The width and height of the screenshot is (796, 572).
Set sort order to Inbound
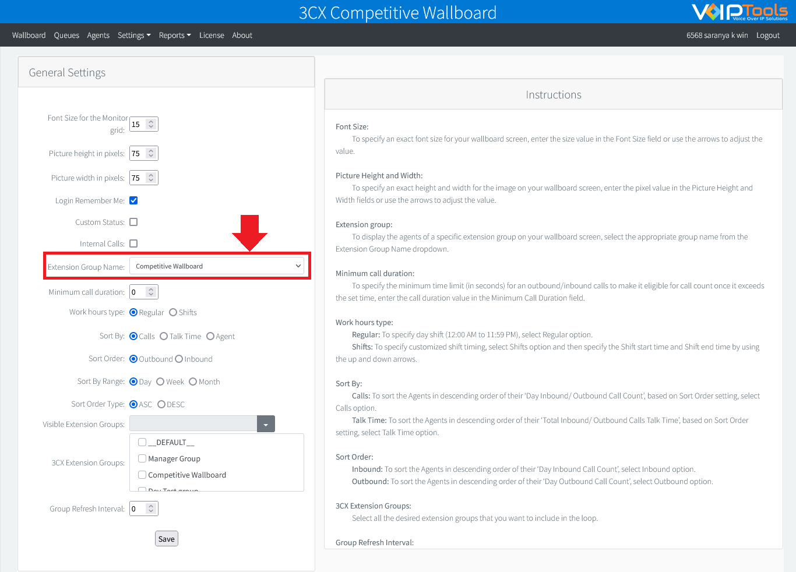(180, 359)
